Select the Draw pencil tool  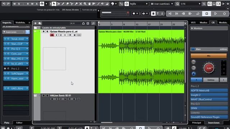point(63,4)
